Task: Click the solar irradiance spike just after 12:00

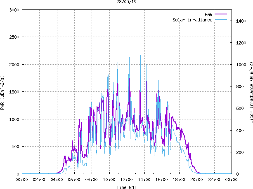Action: coord(129,58)
